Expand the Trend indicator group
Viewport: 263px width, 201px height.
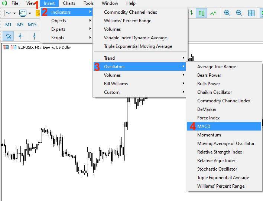point(140,58)
